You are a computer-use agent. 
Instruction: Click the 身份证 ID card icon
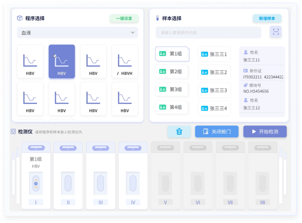tap(246, 71)
